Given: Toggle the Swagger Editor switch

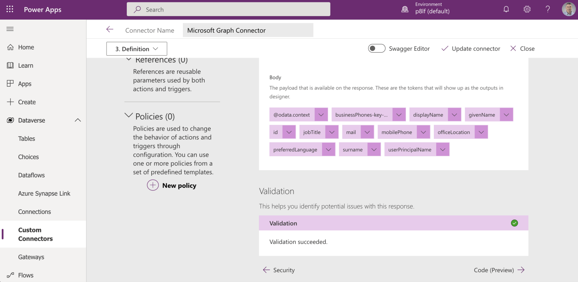Looking at the screenshot, I should (377, 49).
